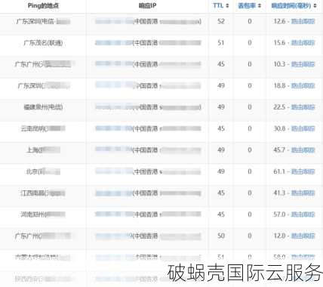Click response time value 41.3
Screen dimensions: 323x287
pyautogui.click(x=279, y=193)
